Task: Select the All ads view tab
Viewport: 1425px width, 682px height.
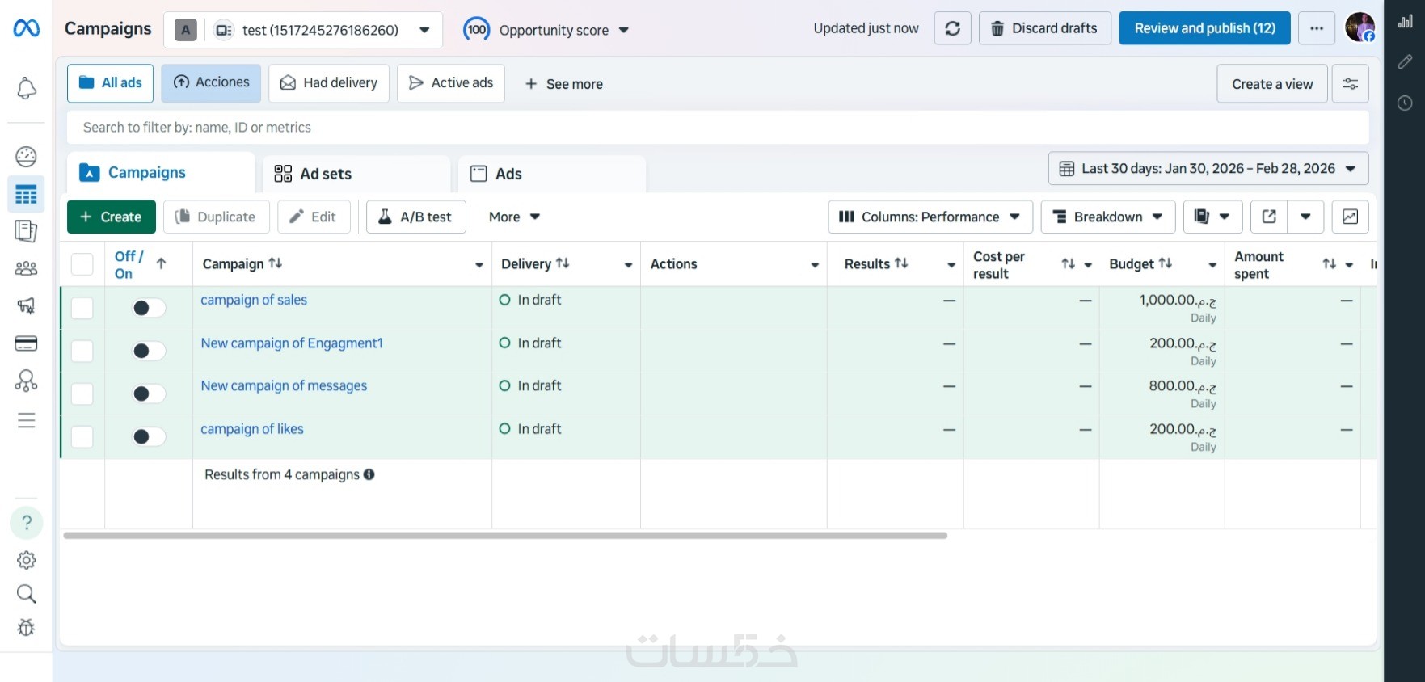Action: 110,83
